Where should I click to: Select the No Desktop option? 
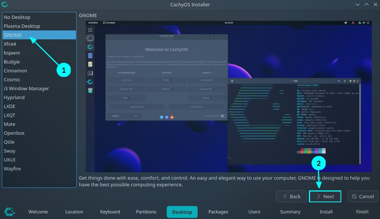click(x=17, y=17)
